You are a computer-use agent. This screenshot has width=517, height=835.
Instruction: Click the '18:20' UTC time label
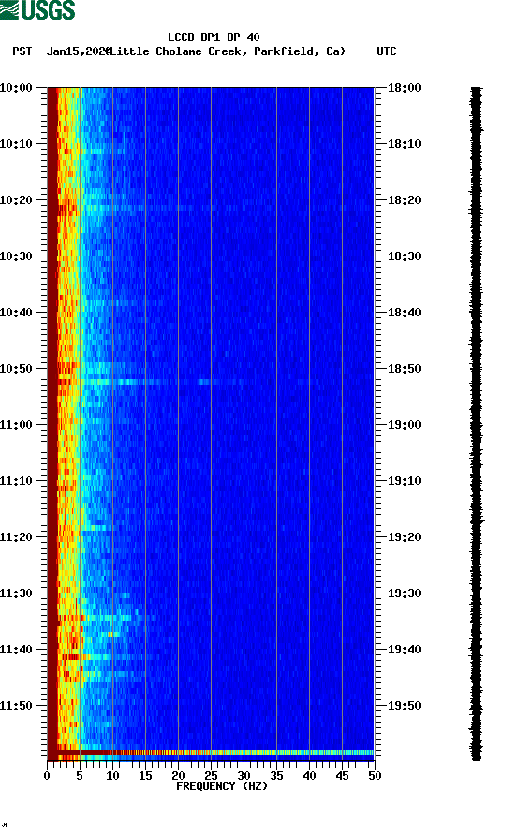[x=405, y=199]
